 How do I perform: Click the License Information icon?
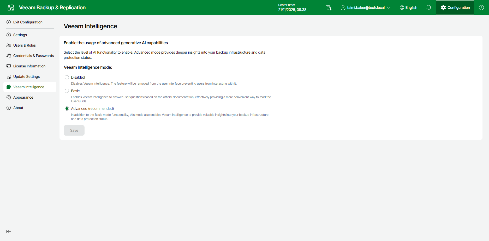[x=9, y=66]
